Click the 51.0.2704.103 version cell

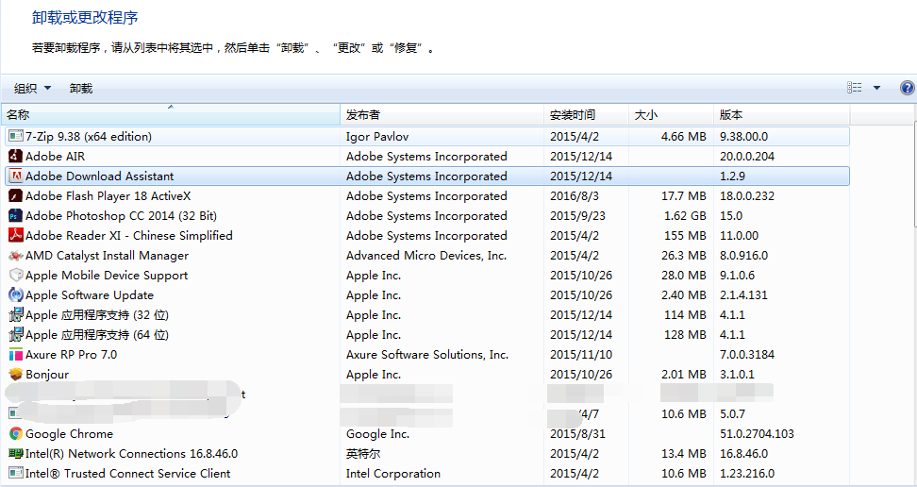[757, 434]
